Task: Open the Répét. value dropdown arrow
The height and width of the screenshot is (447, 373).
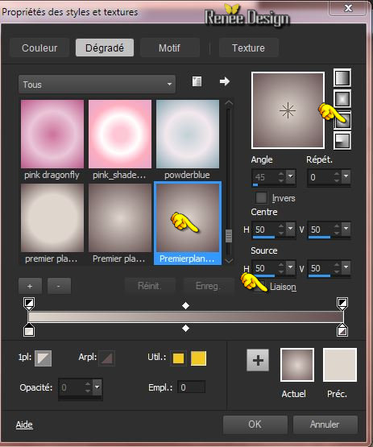Action: pos(346,176)
